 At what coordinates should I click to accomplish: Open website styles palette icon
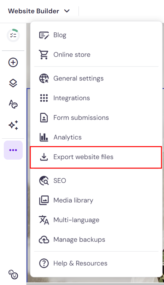pos(13,104)
